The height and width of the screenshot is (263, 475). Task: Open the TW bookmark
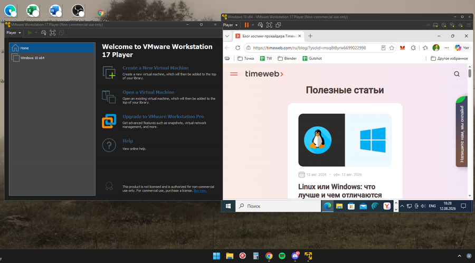(266, 59)
